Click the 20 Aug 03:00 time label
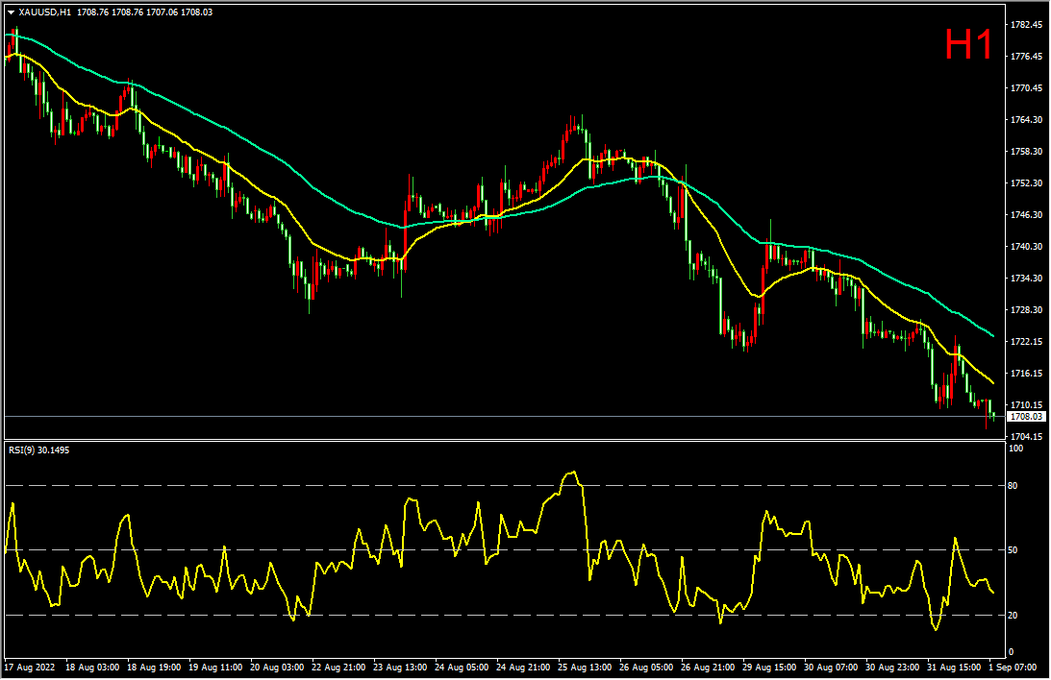This screenshot has width=1051, height=680. pos(277,668)
